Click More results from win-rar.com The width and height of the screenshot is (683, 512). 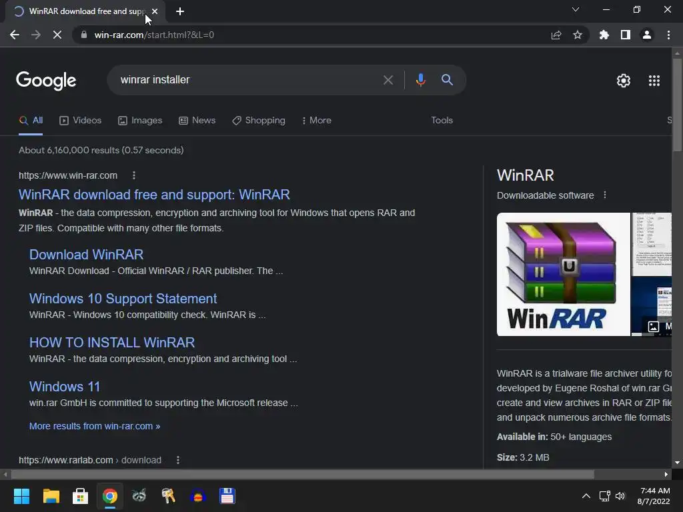click(x=95, y=426)
